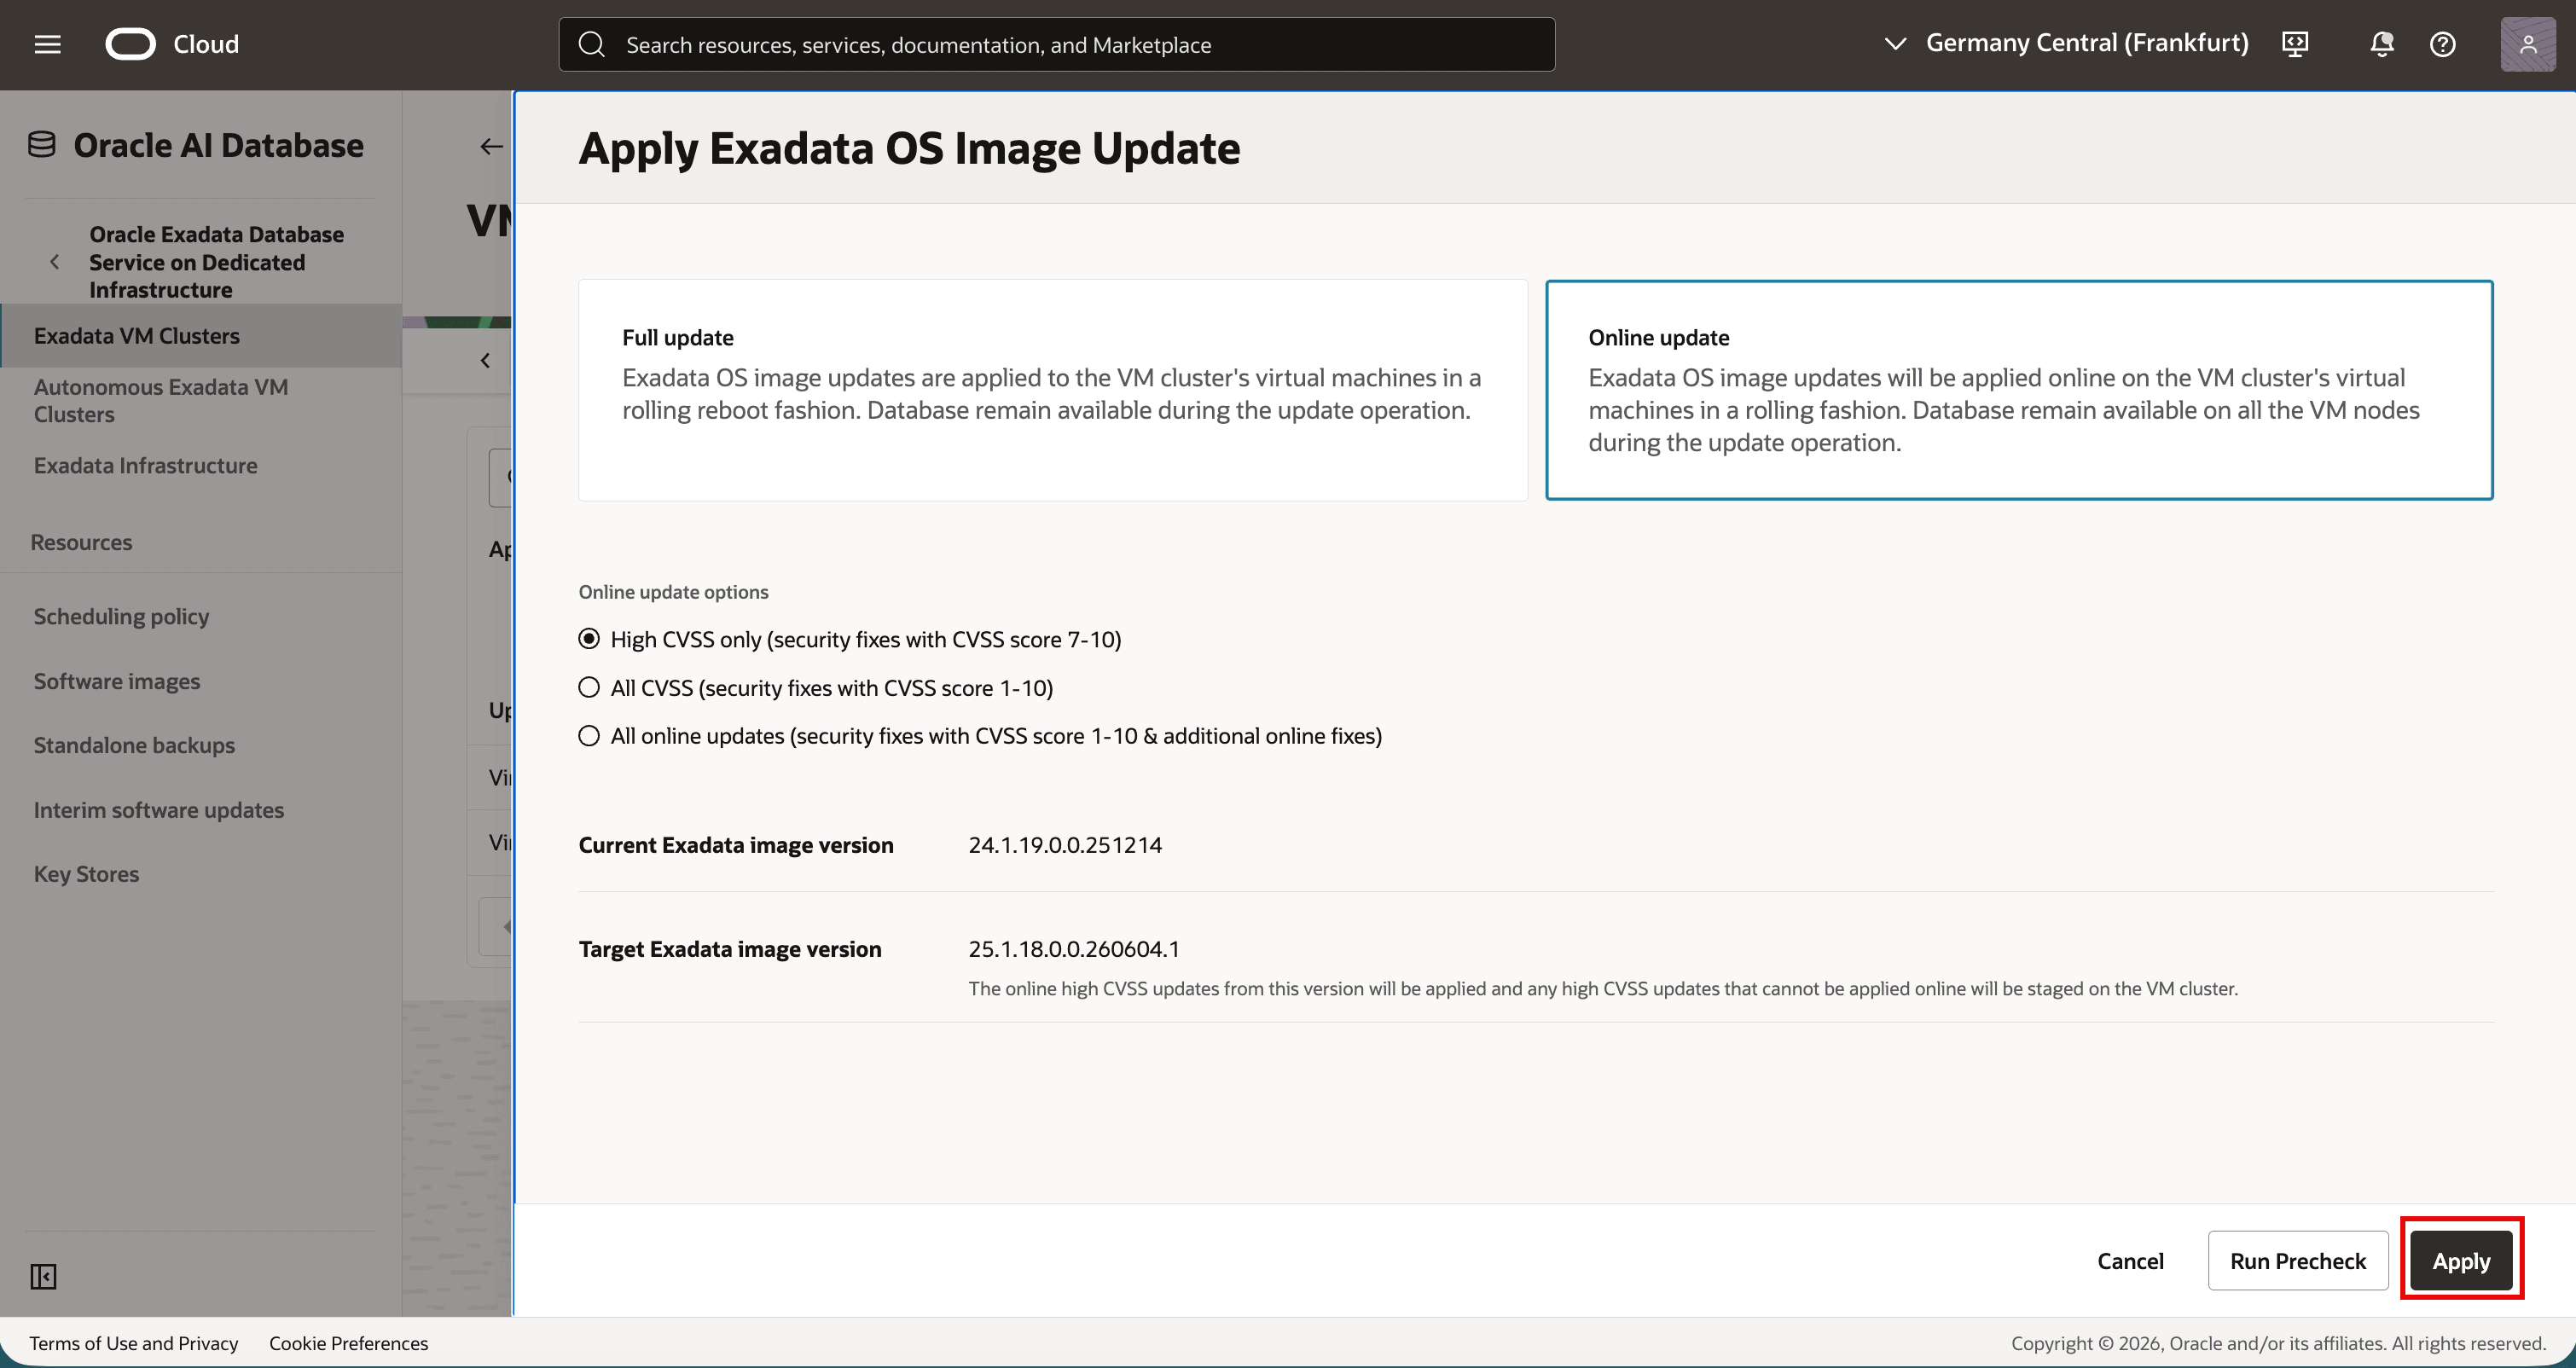Image resolution: width=2576 pixels, height=1368 pixels.
Task: Open Standalone backups
Action: coord(134,745)
